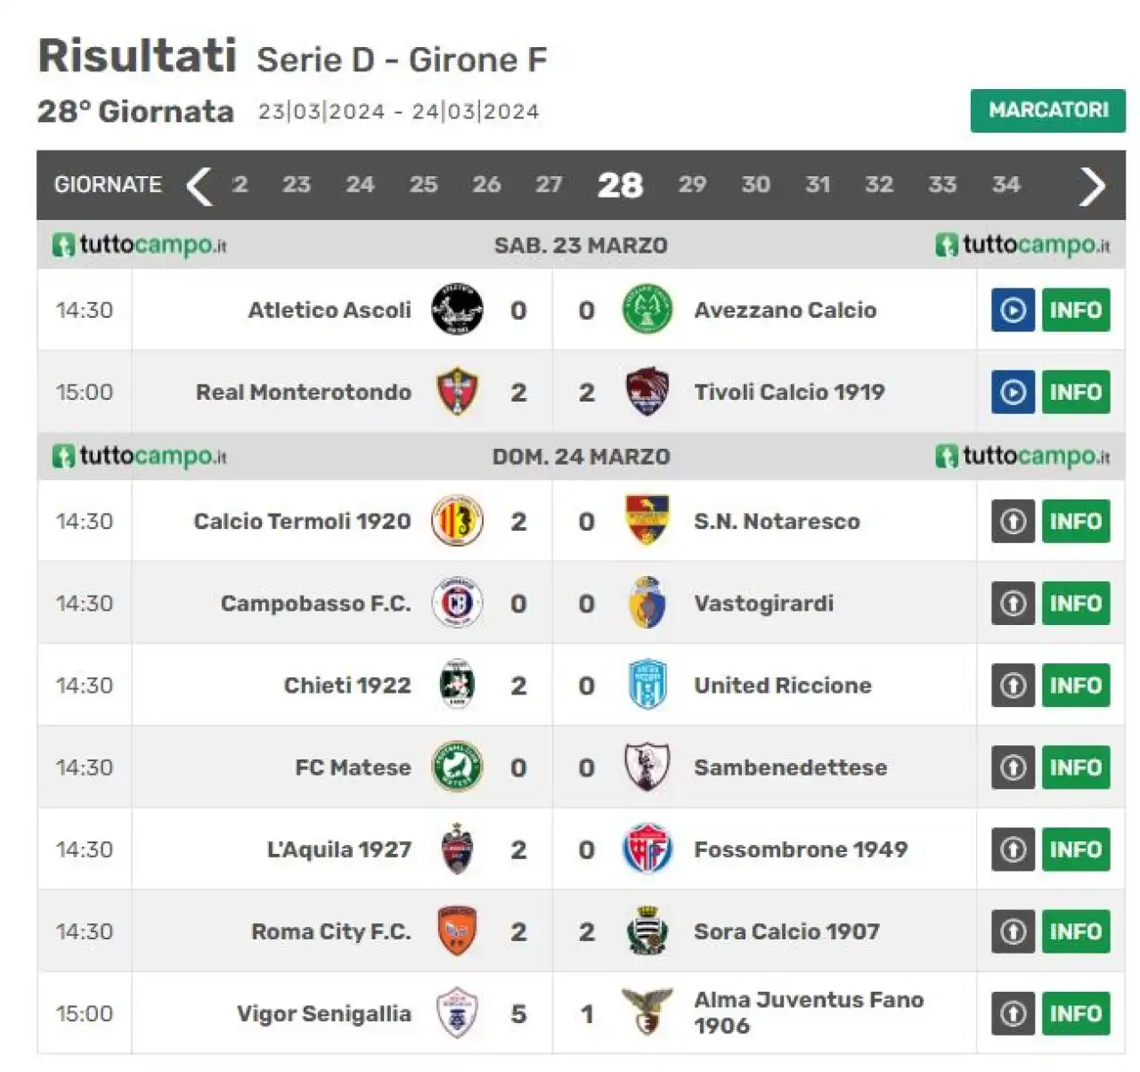1140x1072 pixels.
Task: Select giornata 29 in the day bar
Action: (x=692, y=184)
